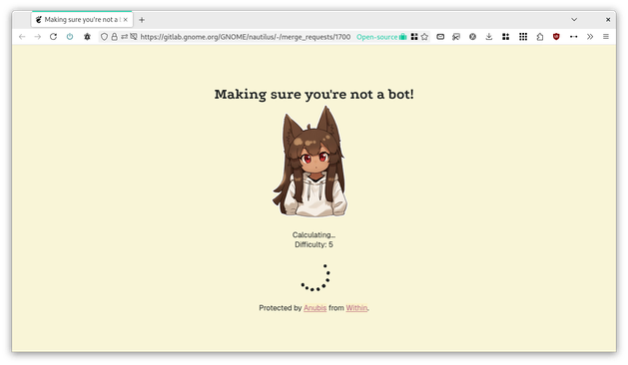628x365 pixels.
Task: Close the current browser tab
Action: tap(126, 19)
